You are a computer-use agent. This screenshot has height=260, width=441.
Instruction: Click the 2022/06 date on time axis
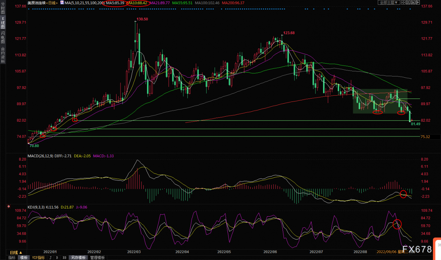click(x=270, y=253)
